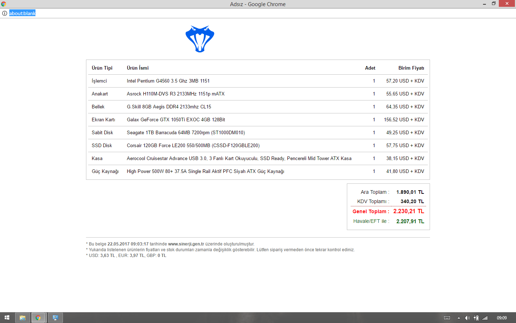Open the volume speaker control
516x323 pixels.
(x=467, y=318)
